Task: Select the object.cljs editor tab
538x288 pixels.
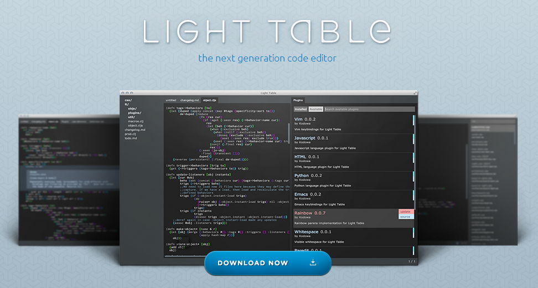Action: pos(209,100)
